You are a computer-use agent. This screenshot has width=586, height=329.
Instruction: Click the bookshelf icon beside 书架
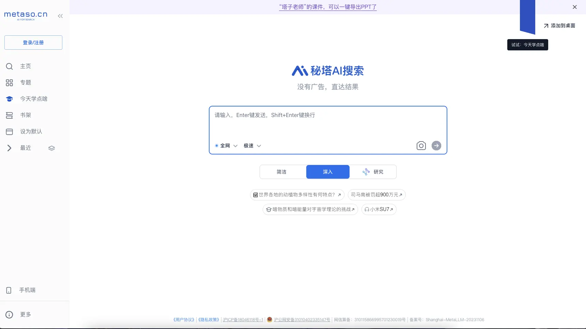click(x=10, y=115)
